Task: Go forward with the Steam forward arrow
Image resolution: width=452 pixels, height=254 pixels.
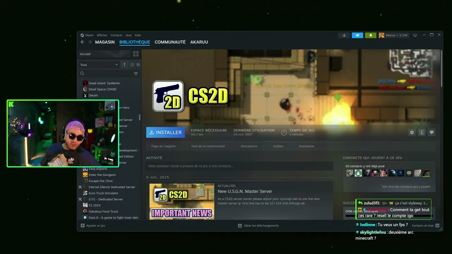Action: click(90, 42)
